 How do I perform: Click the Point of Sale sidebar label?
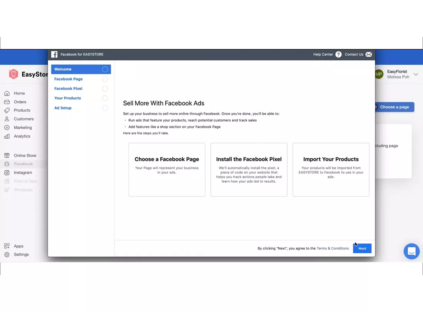pos(25,181)
